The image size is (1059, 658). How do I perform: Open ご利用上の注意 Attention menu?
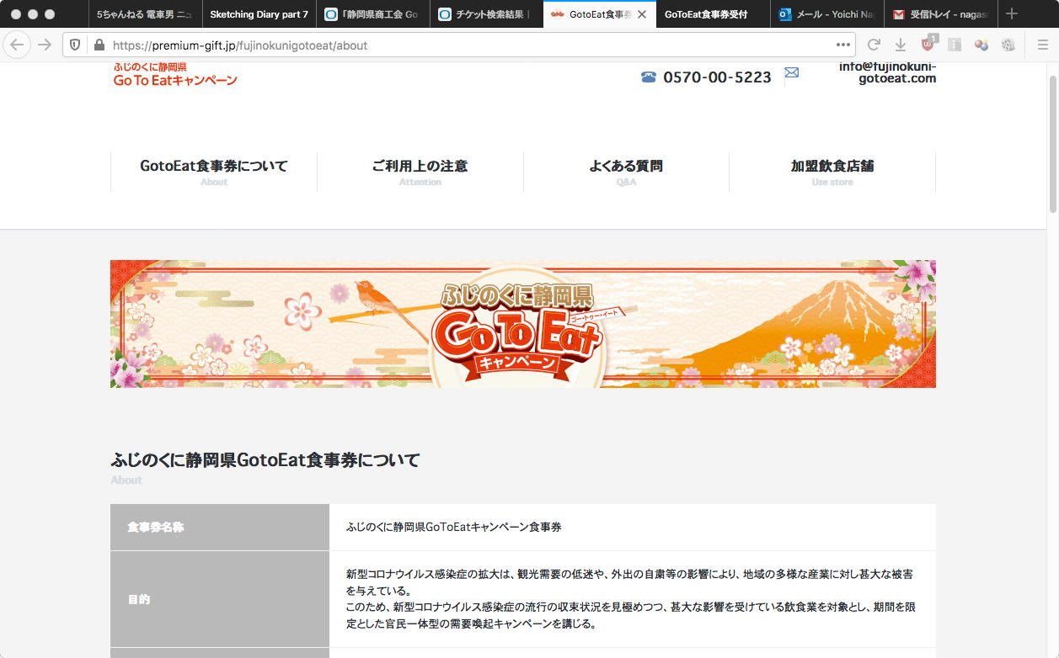coord(420,172)
